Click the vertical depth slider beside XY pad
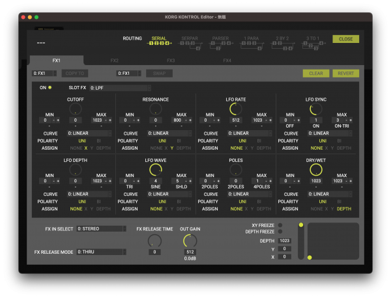The image size is (391, 298). point(300,241)
